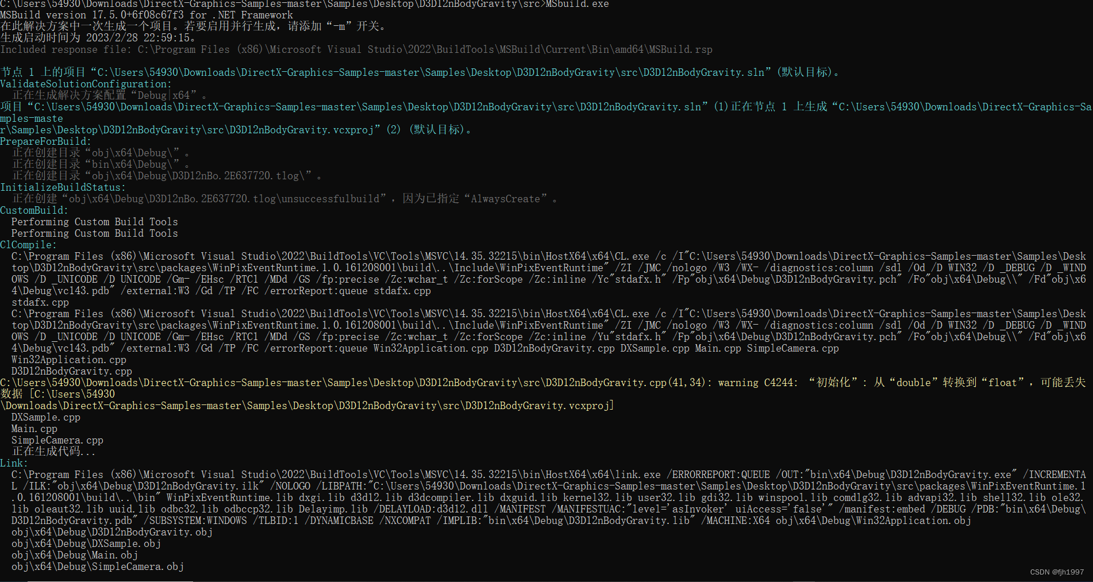The height and width of the screenshot is (582, 1093).
Task: Click the standalone stdafx.cpp output line
Action: point(40,302)
